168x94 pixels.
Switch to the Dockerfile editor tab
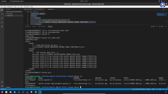pos(39,9)
